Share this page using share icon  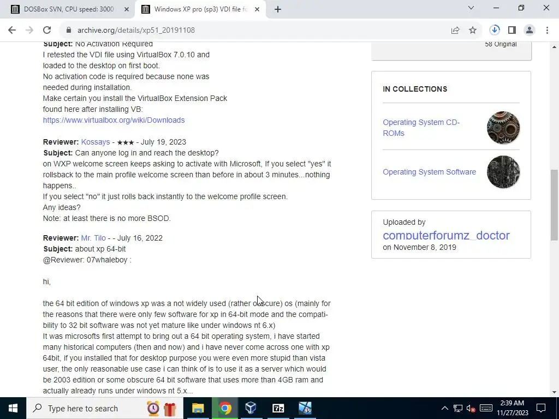point(455,31)
